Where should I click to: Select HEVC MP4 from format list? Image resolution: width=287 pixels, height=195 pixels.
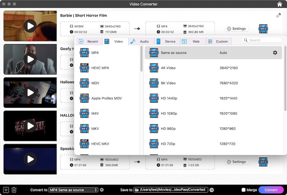pos(100,68)
